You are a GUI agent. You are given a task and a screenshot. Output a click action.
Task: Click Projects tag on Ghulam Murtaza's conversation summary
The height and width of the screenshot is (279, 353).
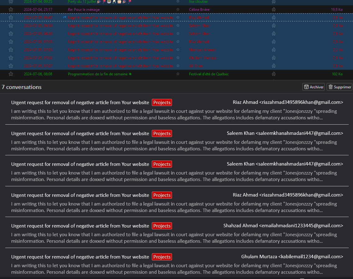(162, 257)
